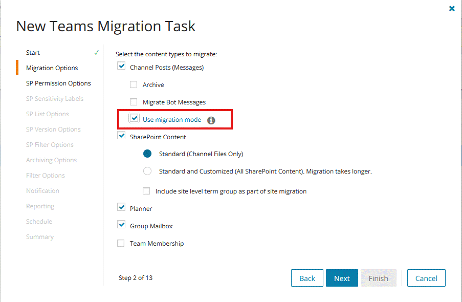Enable the Archive checkbox

pos(134,84)
